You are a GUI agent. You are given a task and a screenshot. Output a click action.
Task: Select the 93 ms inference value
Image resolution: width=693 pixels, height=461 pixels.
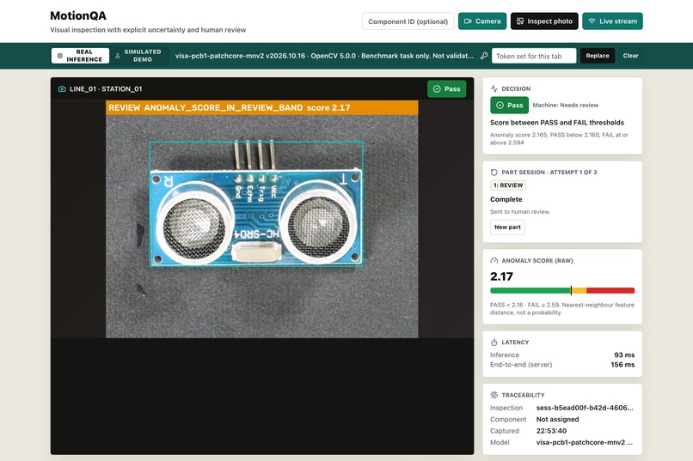[624, 355]
